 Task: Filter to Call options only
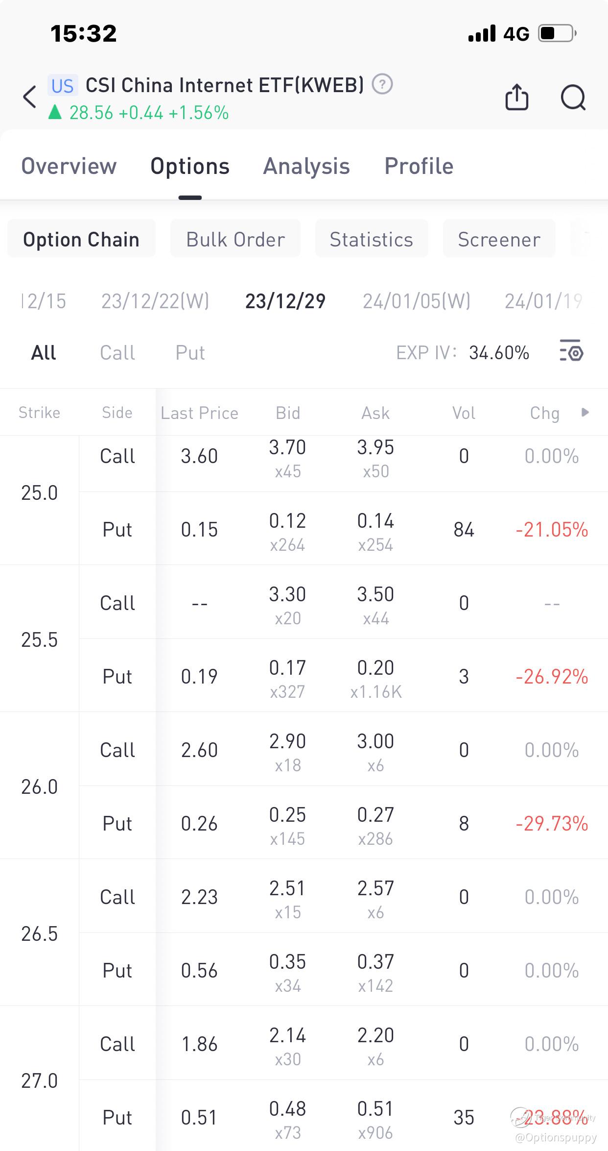pos(117,353)
